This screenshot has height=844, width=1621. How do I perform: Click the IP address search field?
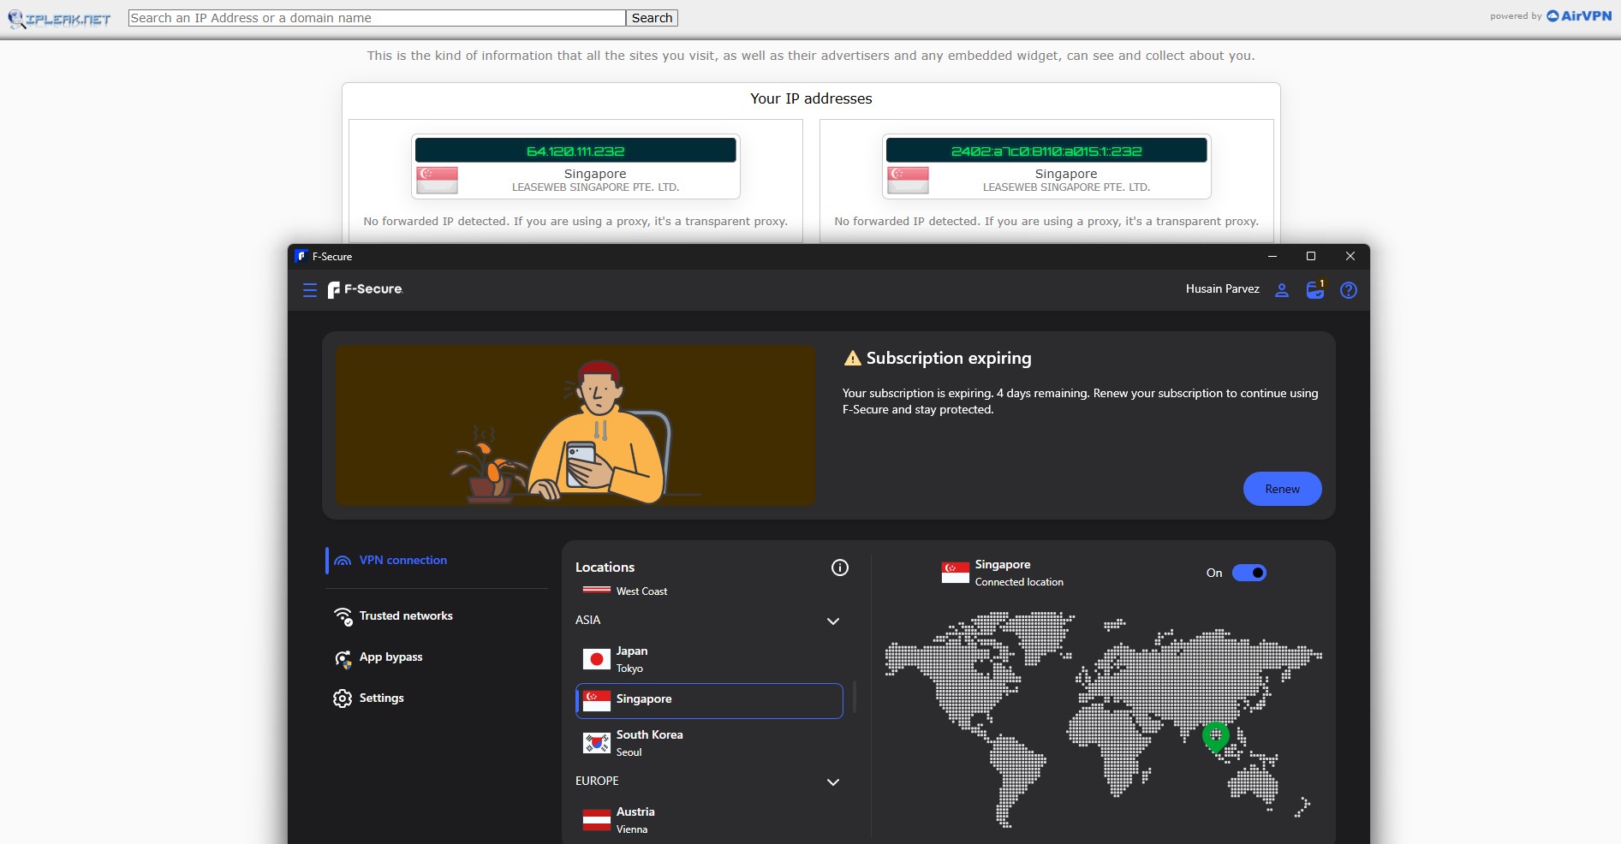click(x=377, y=18)
